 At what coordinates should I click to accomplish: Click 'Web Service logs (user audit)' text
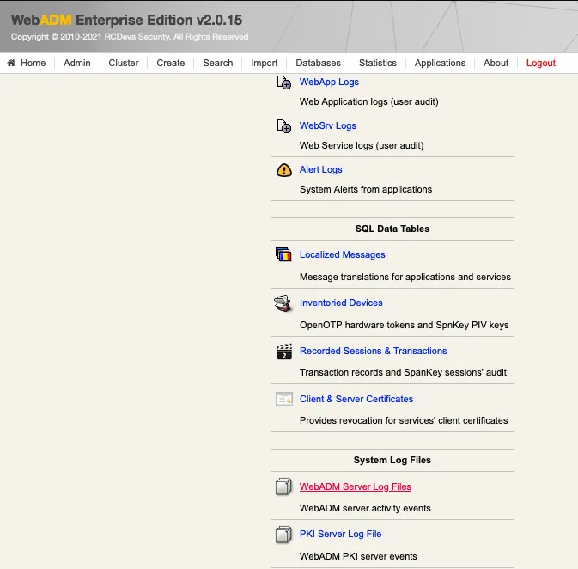[362, 145]
